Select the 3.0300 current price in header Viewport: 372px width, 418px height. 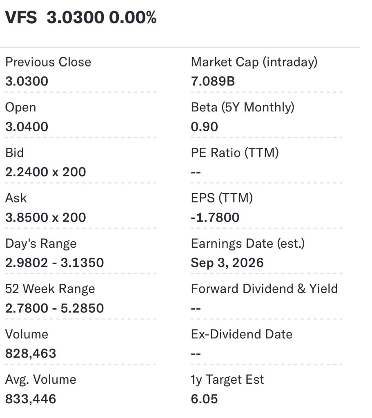click(76, 18)
